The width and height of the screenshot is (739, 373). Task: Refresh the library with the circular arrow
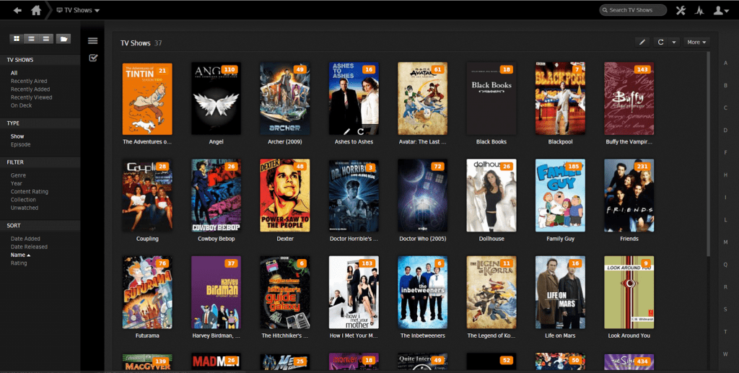point(661,43)
